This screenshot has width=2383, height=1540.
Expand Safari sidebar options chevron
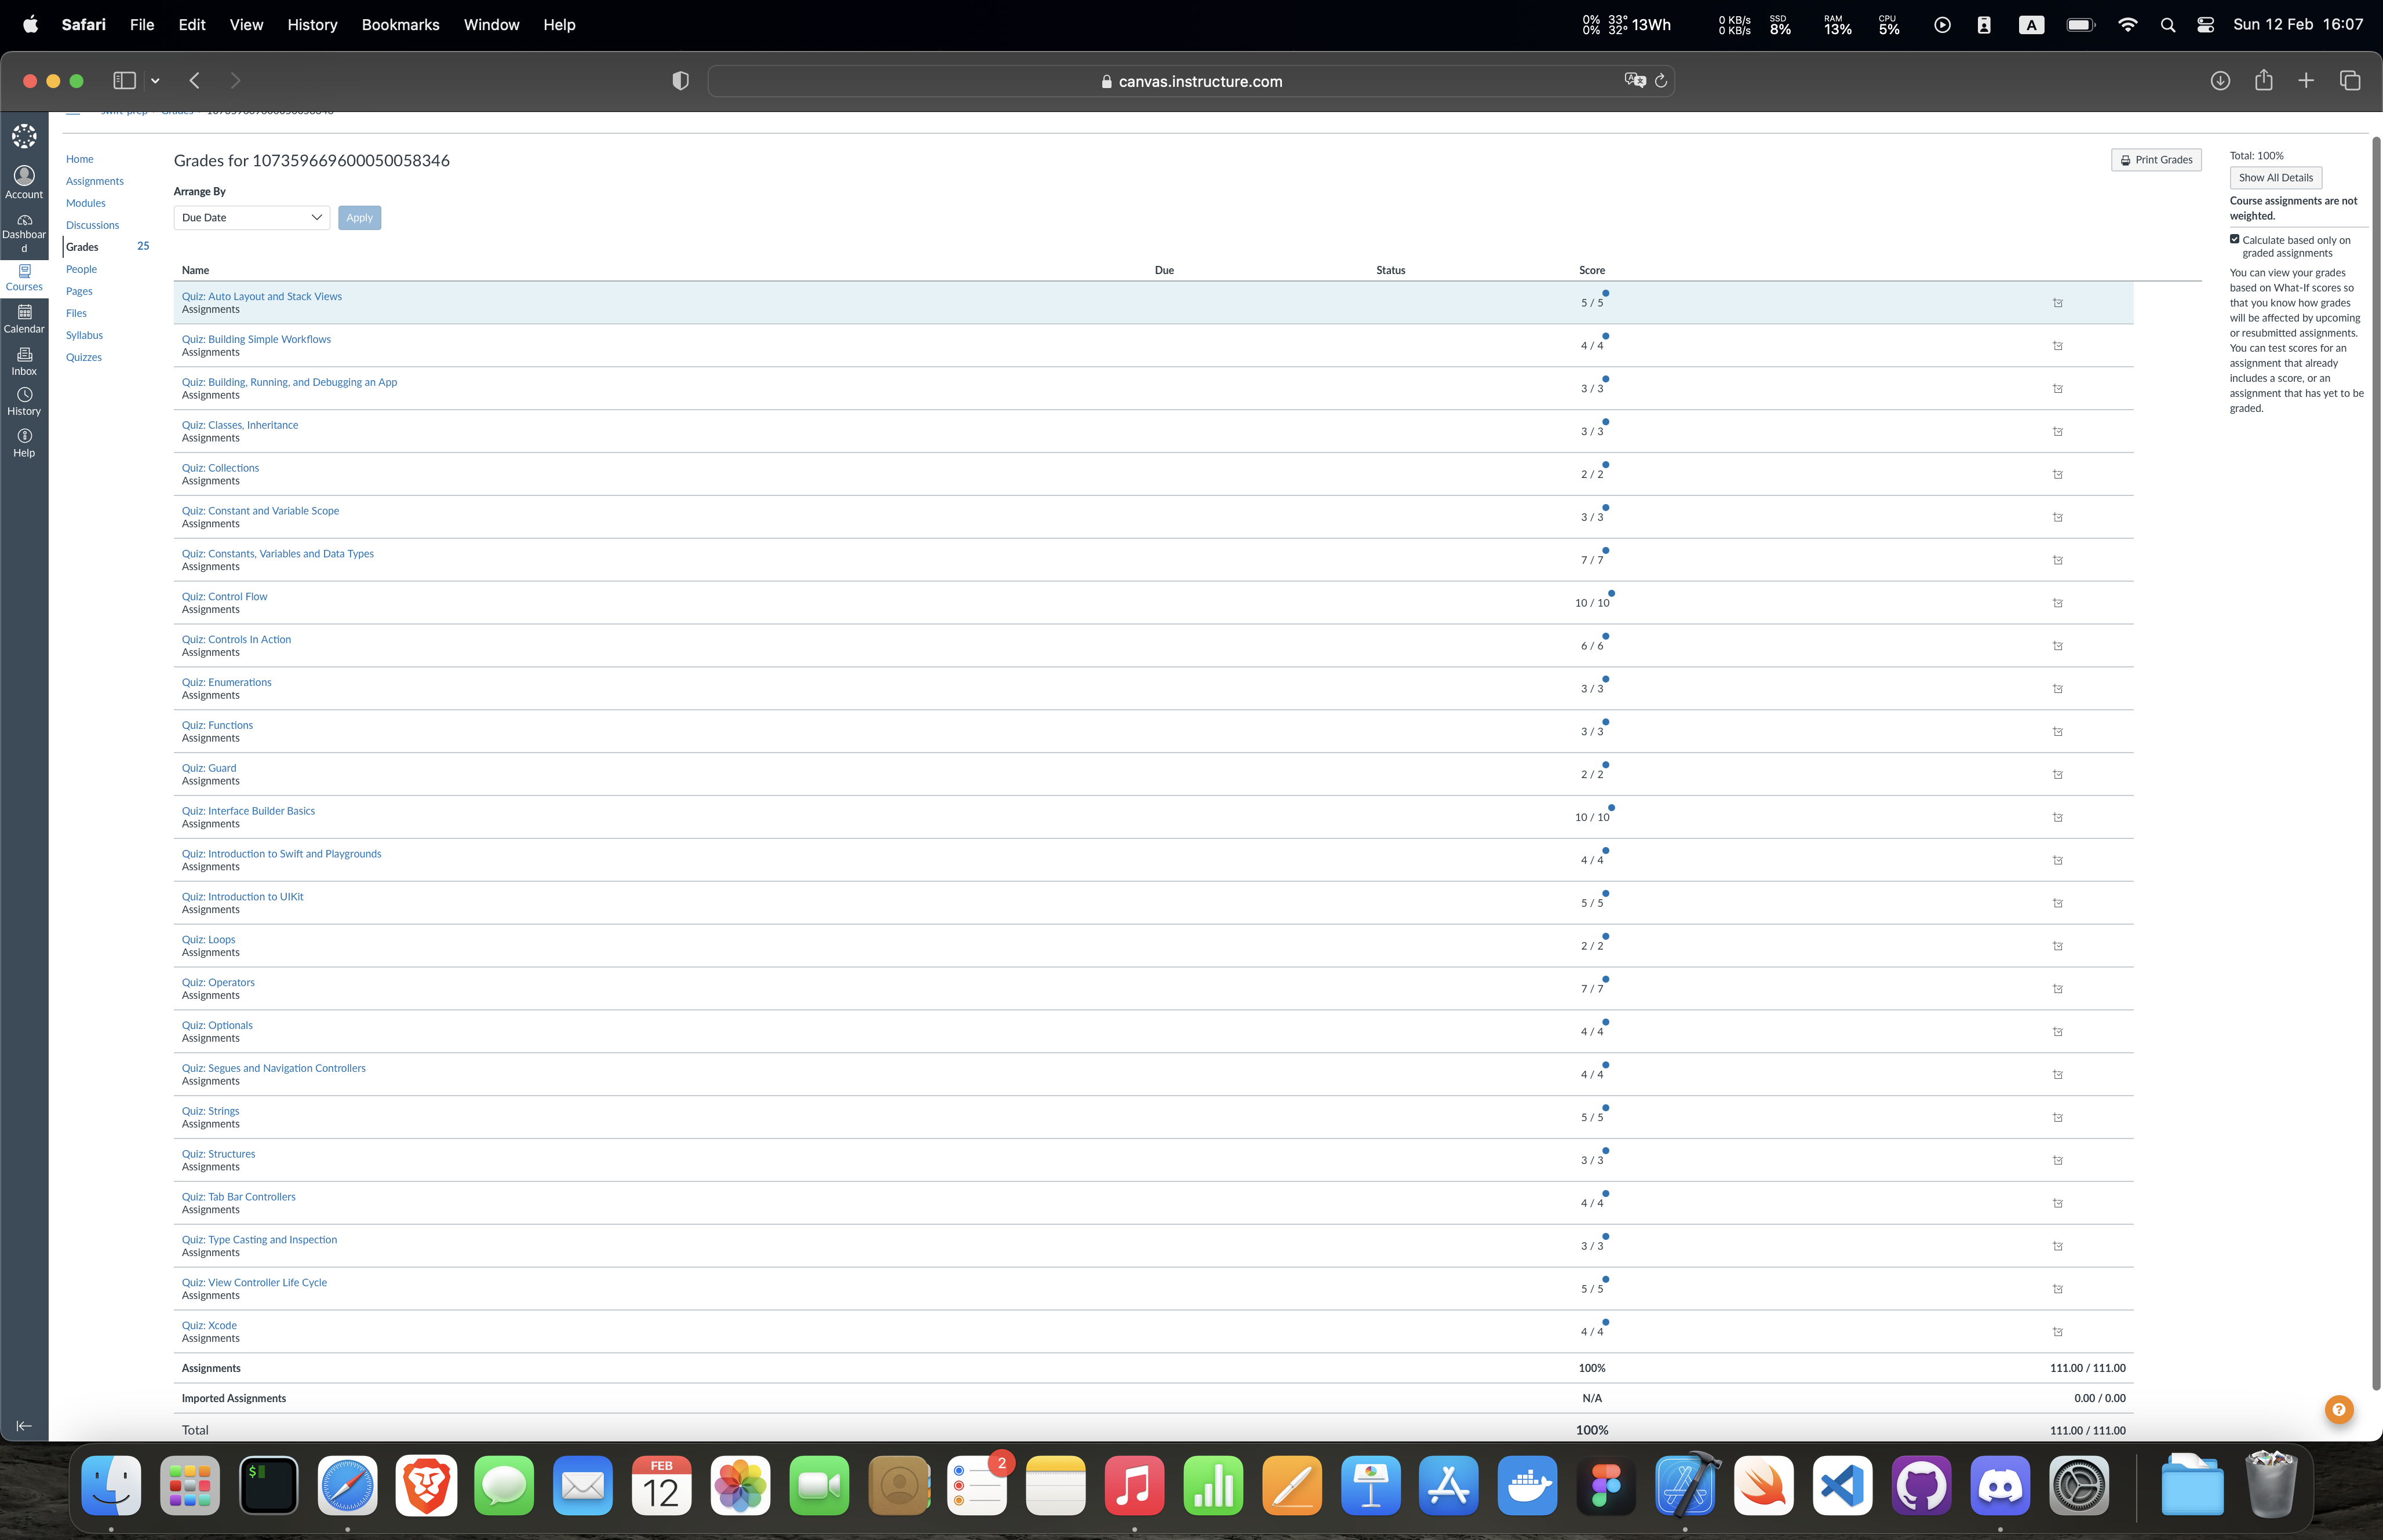coord(155,81)
